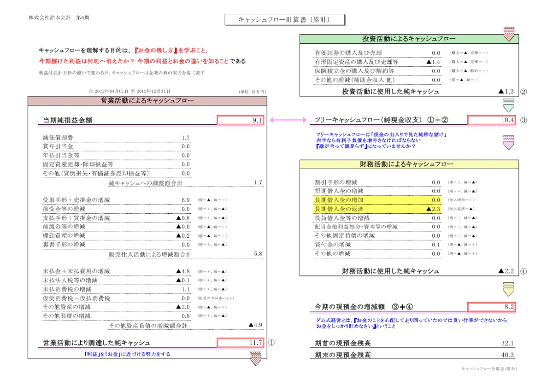Click value 1.1 in 未払消費税の増減 row
541x380 pixels.
(x=186, y=289)
